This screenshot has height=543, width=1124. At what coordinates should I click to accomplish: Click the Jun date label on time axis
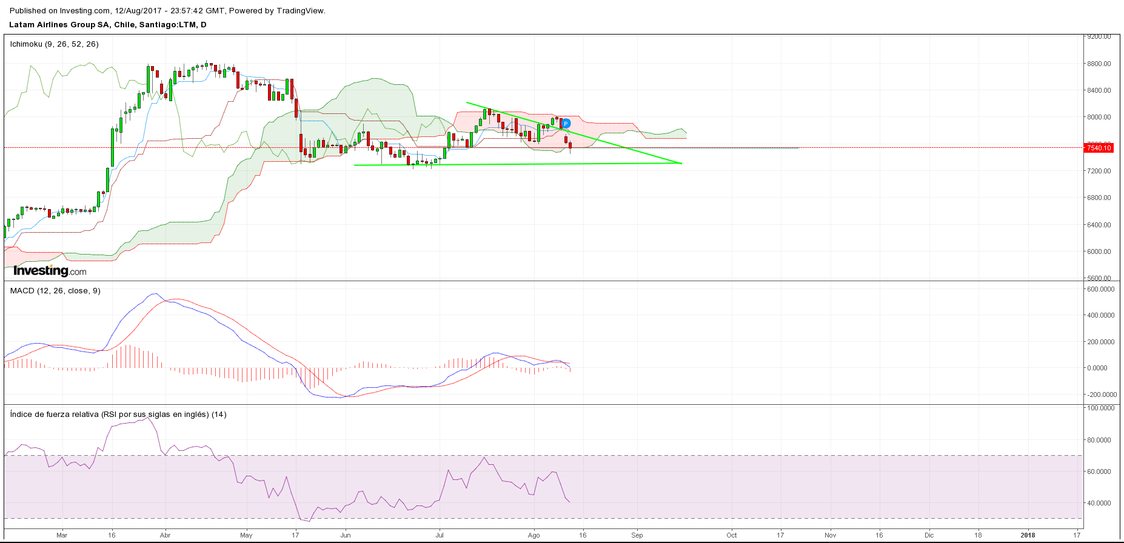tap(346, 535)
